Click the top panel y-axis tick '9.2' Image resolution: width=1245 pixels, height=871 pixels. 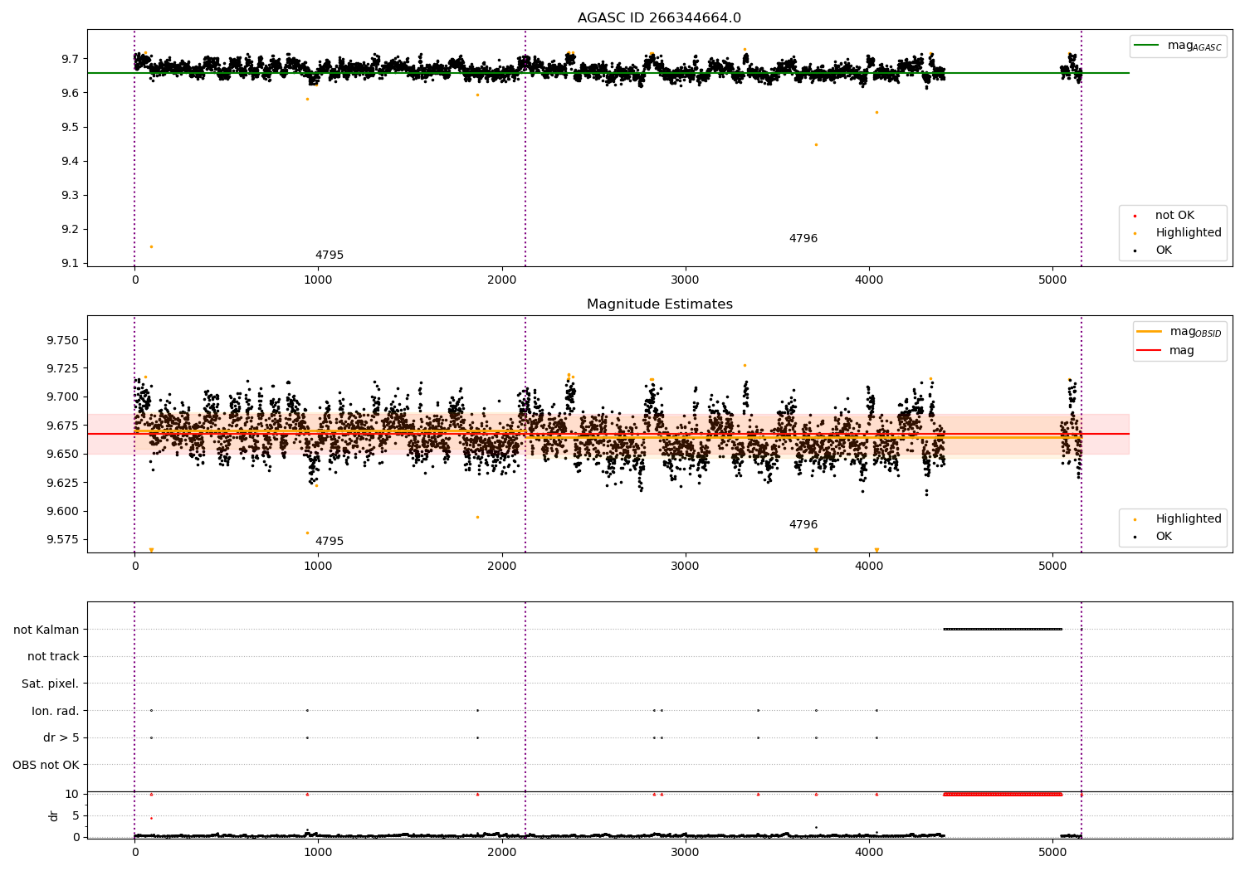pyautogui.click(x=71, y=229)
